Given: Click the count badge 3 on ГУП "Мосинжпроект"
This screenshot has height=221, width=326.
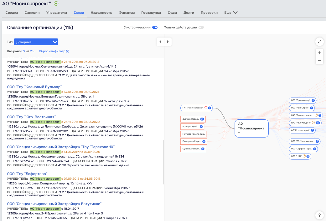Looking at the screenshot, I should 210,108.
